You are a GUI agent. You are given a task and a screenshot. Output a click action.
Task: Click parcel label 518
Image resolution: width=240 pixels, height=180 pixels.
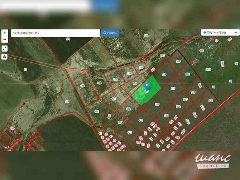coord(193,92)
